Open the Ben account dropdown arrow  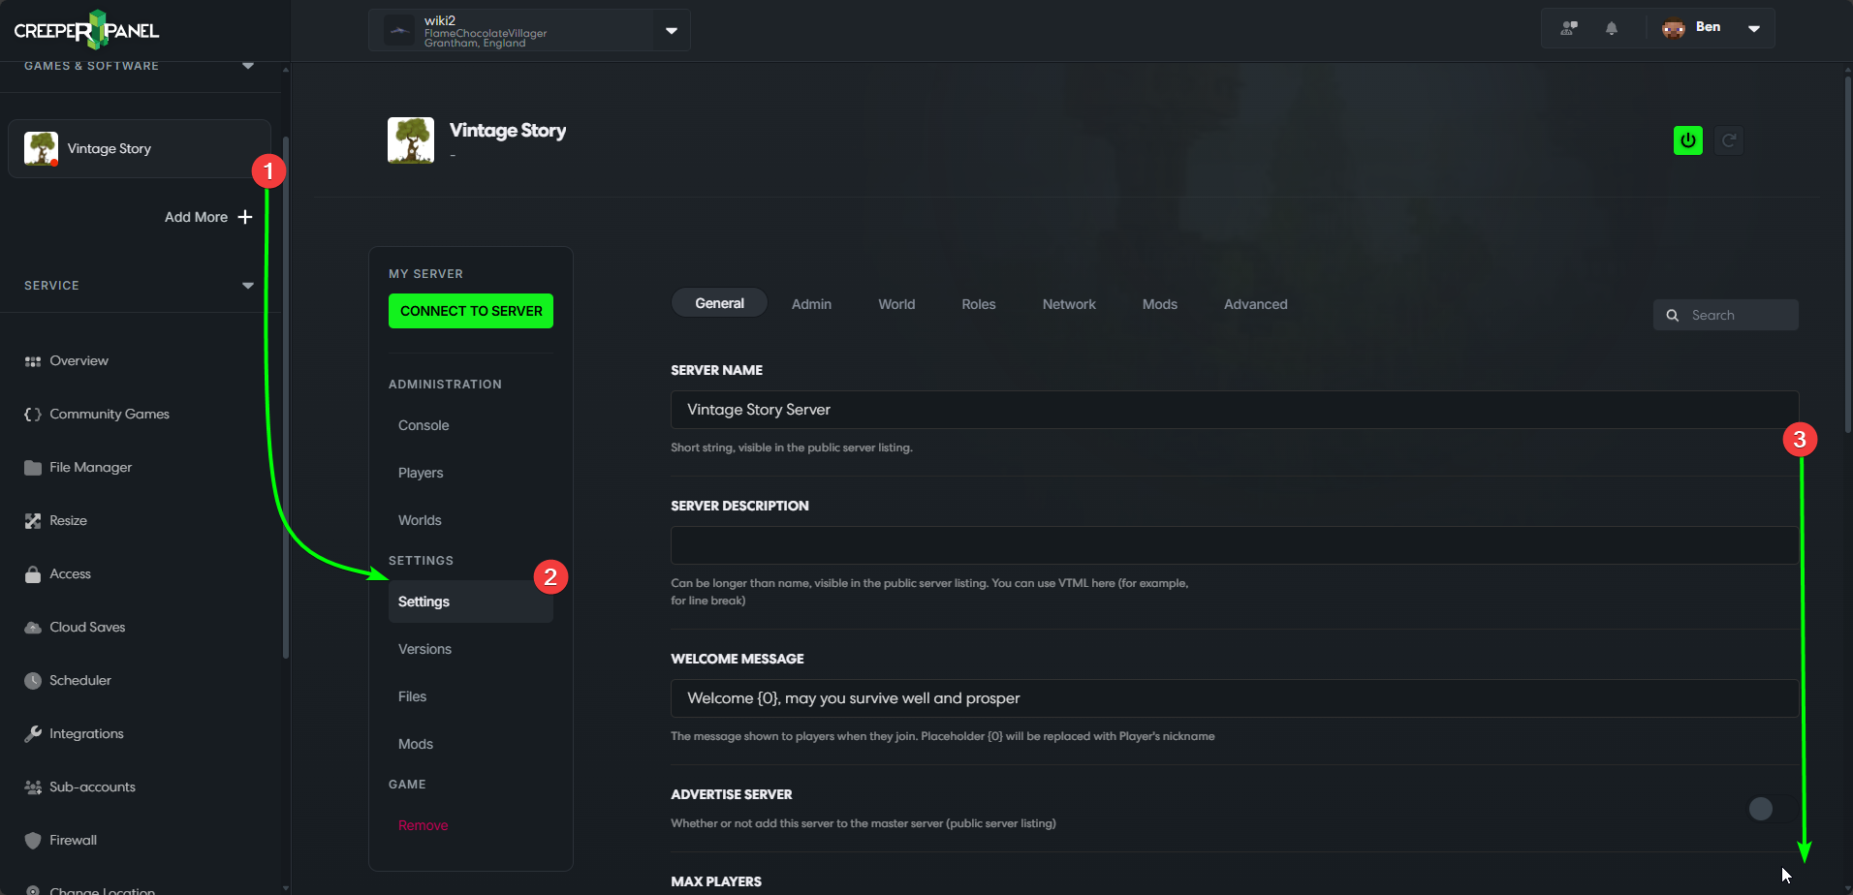1754,28
